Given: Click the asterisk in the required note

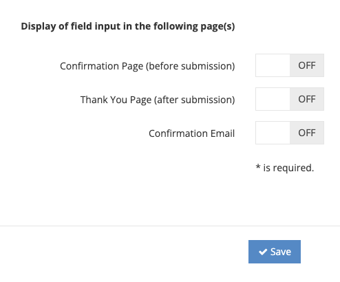Looking at the screenshot, I should click(x=258, y=166).
